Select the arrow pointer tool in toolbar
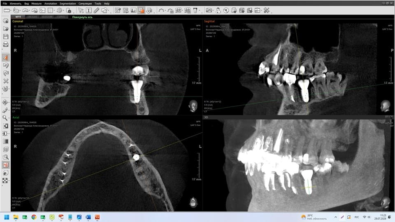The image size is (395, 222). 81,10
